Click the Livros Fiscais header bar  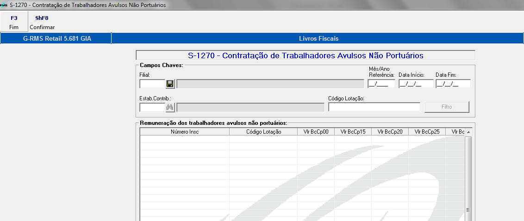point(318,38)
